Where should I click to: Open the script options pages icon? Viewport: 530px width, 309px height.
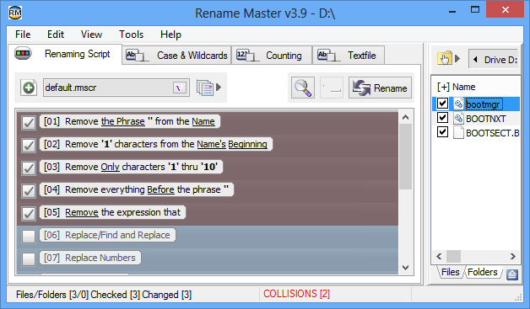point(205,88)
